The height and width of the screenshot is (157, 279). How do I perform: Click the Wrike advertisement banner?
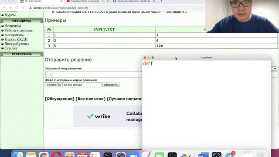pyautogui.click(x=108, y=116)
